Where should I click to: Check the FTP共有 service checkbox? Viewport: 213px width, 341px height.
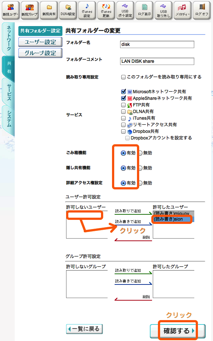point(123,105)
